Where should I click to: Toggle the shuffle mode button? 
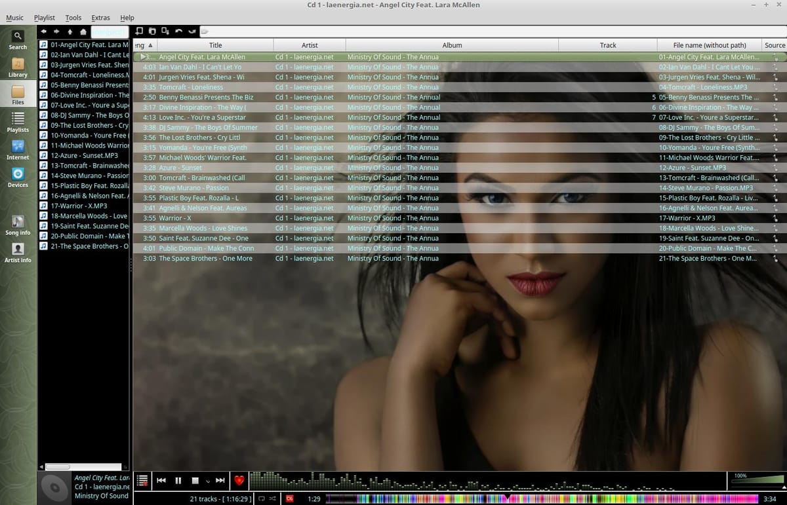pos(272,499)
